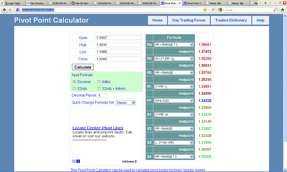Switch to the first EUR/USD Piv tab
The width and height of the screenshot is (287, 172).
(x=59, y=3)
